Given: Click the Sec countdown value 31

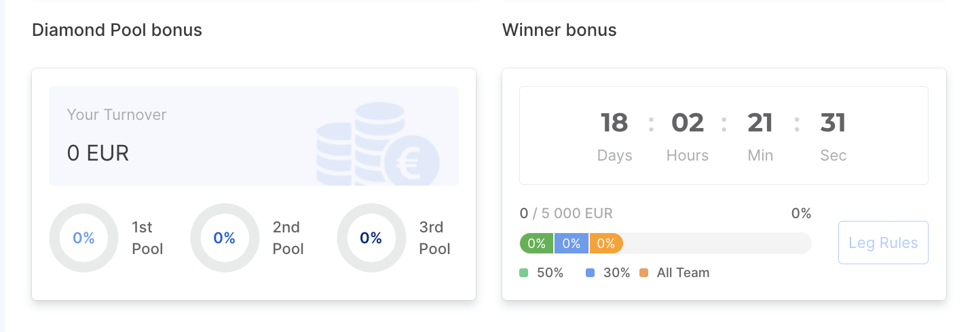Looking at the screenshot, I should pos(833,123).
